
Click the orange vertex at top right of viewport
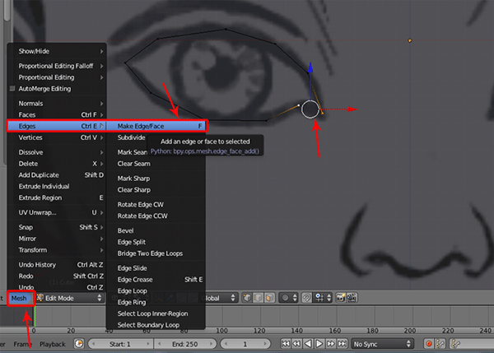tap(409, 40)
